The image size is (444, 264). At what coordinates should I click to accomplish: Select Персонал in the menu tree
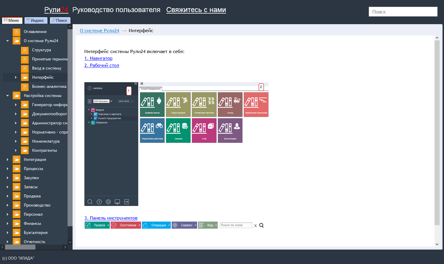pos(33,214)
